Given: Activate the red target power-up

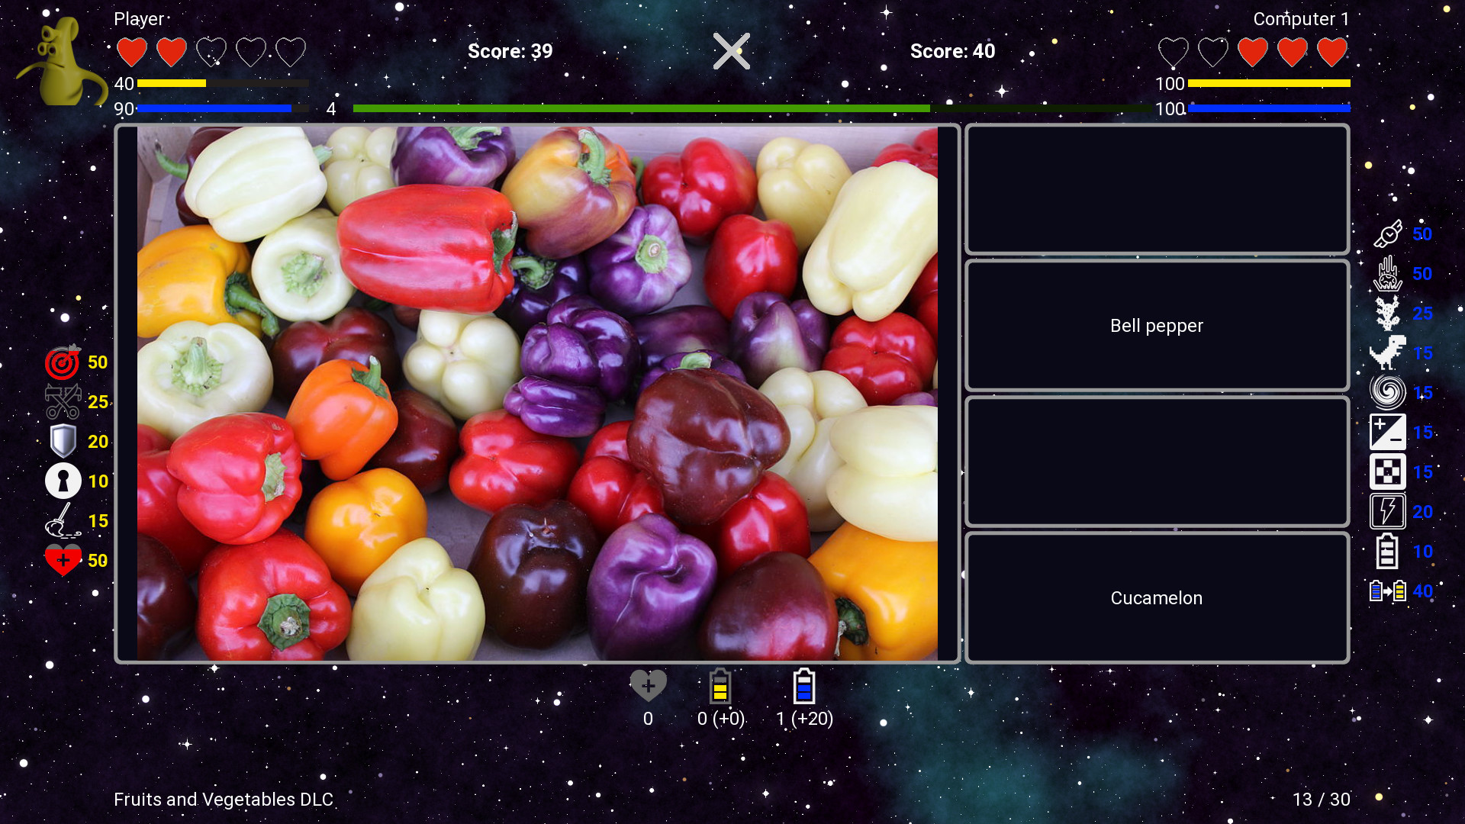Looking at the screenshot, I should (63, 362).
